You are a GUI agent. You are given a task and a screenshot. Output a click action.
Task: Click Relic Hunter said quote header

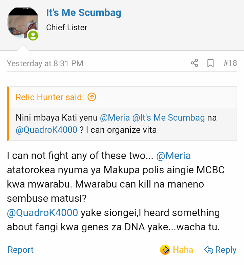[x=50, y=97]
